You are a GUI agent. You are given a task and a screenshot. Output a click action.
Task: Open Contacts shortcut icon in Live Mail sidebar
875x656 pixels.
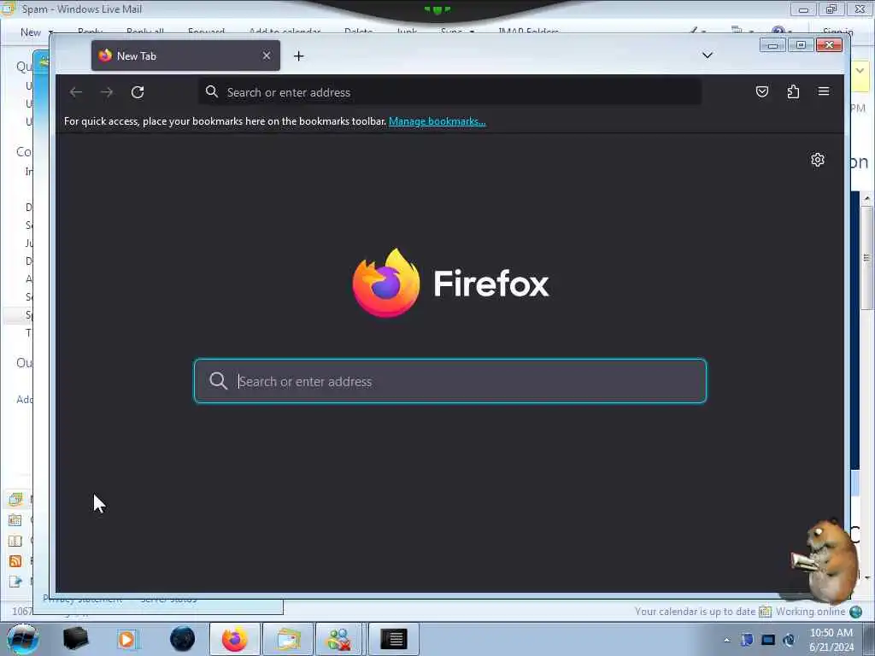[x=15, y=541]
